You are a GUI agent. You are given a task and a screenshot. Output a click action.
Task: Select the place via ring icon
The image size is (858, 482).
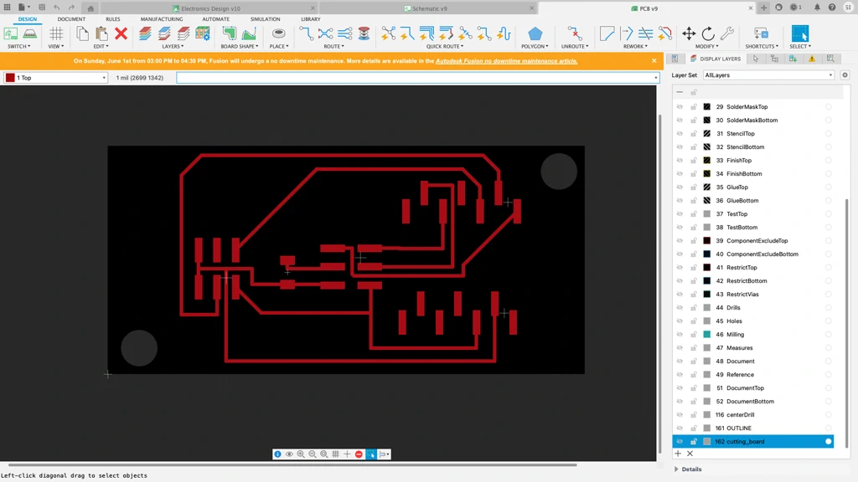pyautogui.click(x=278, y=33)
